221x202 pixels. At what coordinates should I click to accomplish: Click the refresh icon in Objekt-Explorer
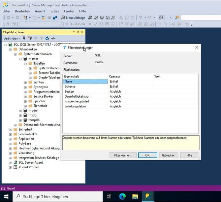(47, 38)
